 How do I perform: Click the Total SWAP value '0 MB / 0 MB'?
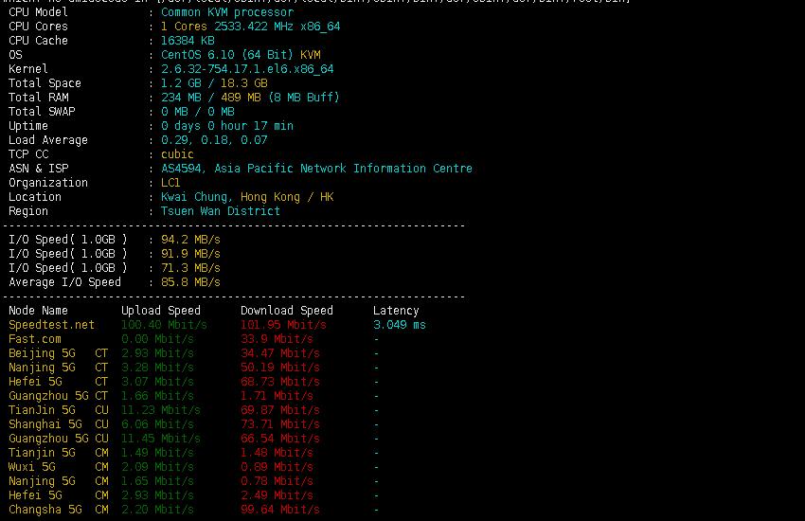[x=198, y=112]
